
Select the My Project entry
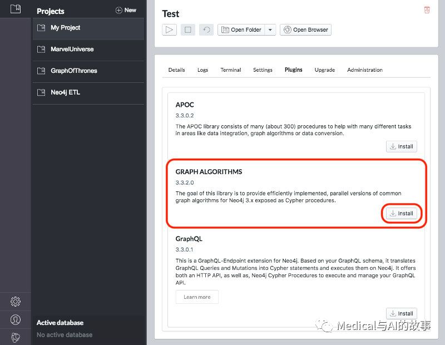(x=88, y=28)
